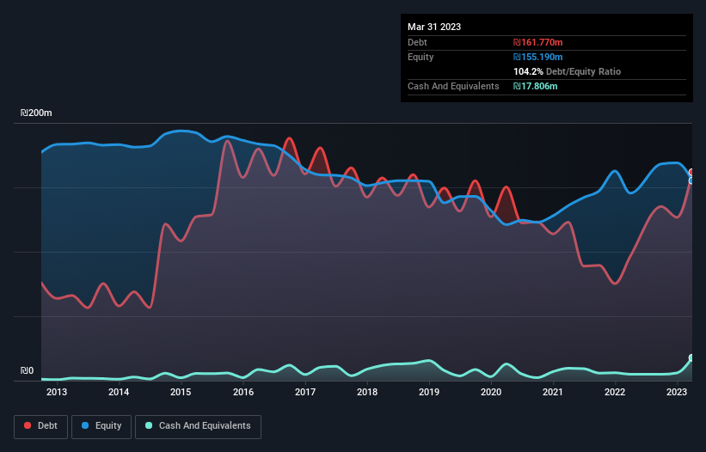Toggle the Debt series in the legend
706x452 pixels.
40,426
